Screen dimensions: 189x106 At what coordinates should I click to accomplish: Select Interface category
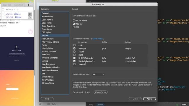coord(55,54)
